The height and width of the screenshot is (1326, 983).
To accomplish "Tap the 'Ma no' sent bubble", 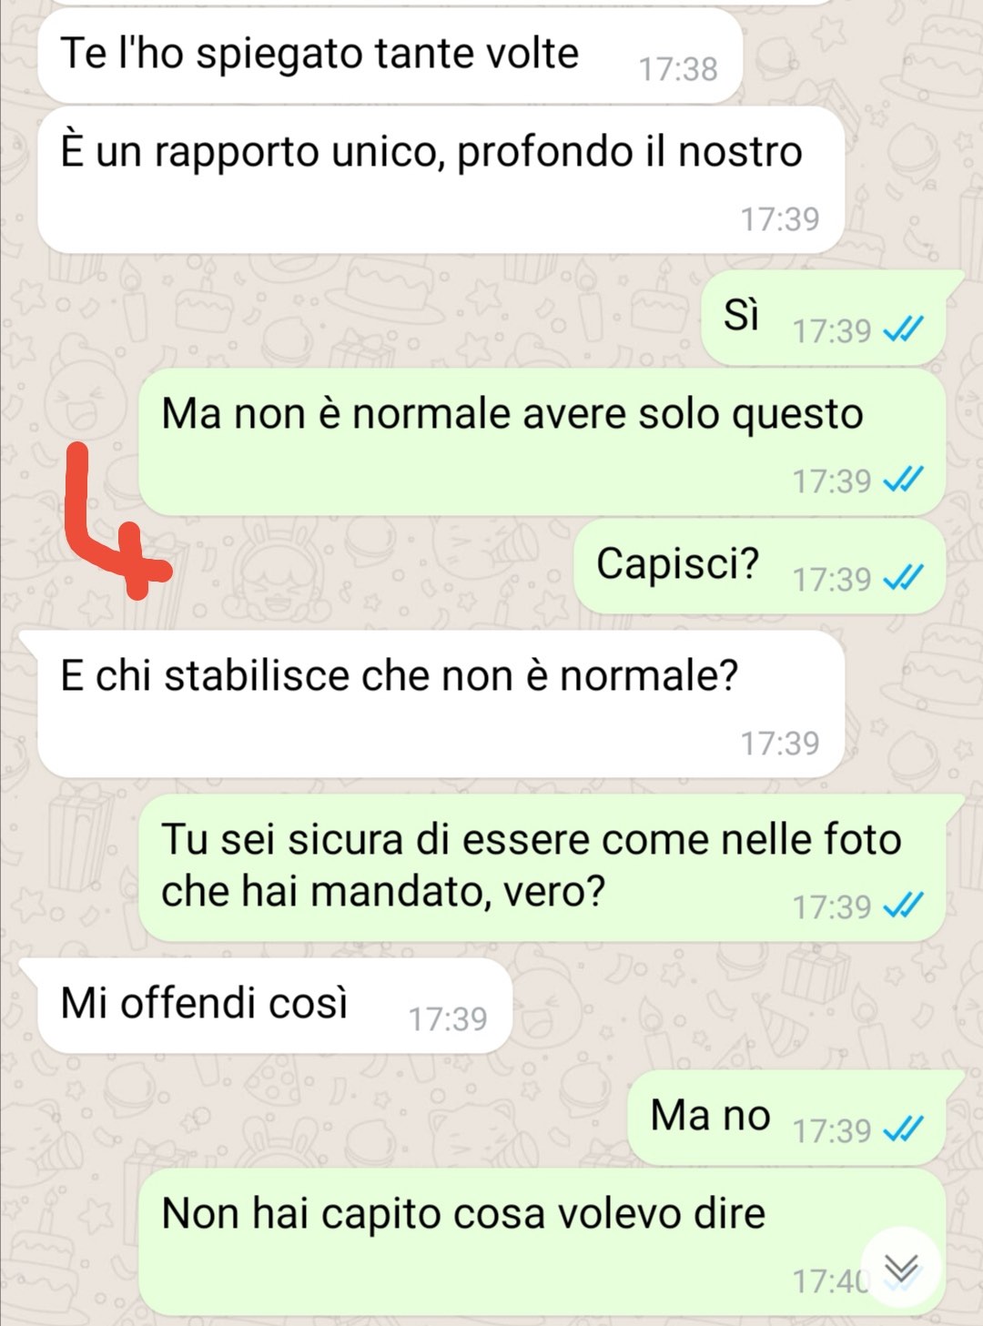I will point(795,1118).
